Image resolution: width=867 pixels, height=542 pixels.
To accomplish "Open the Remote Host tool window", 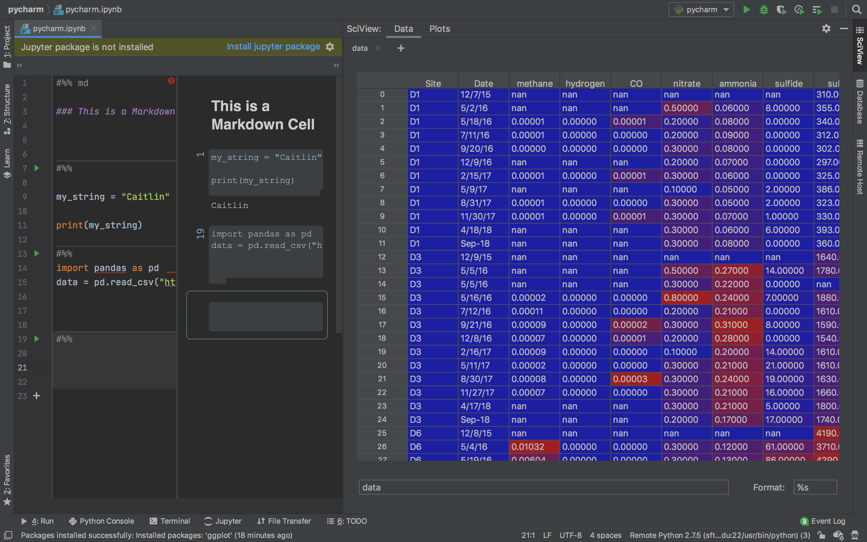I will 860,167.
